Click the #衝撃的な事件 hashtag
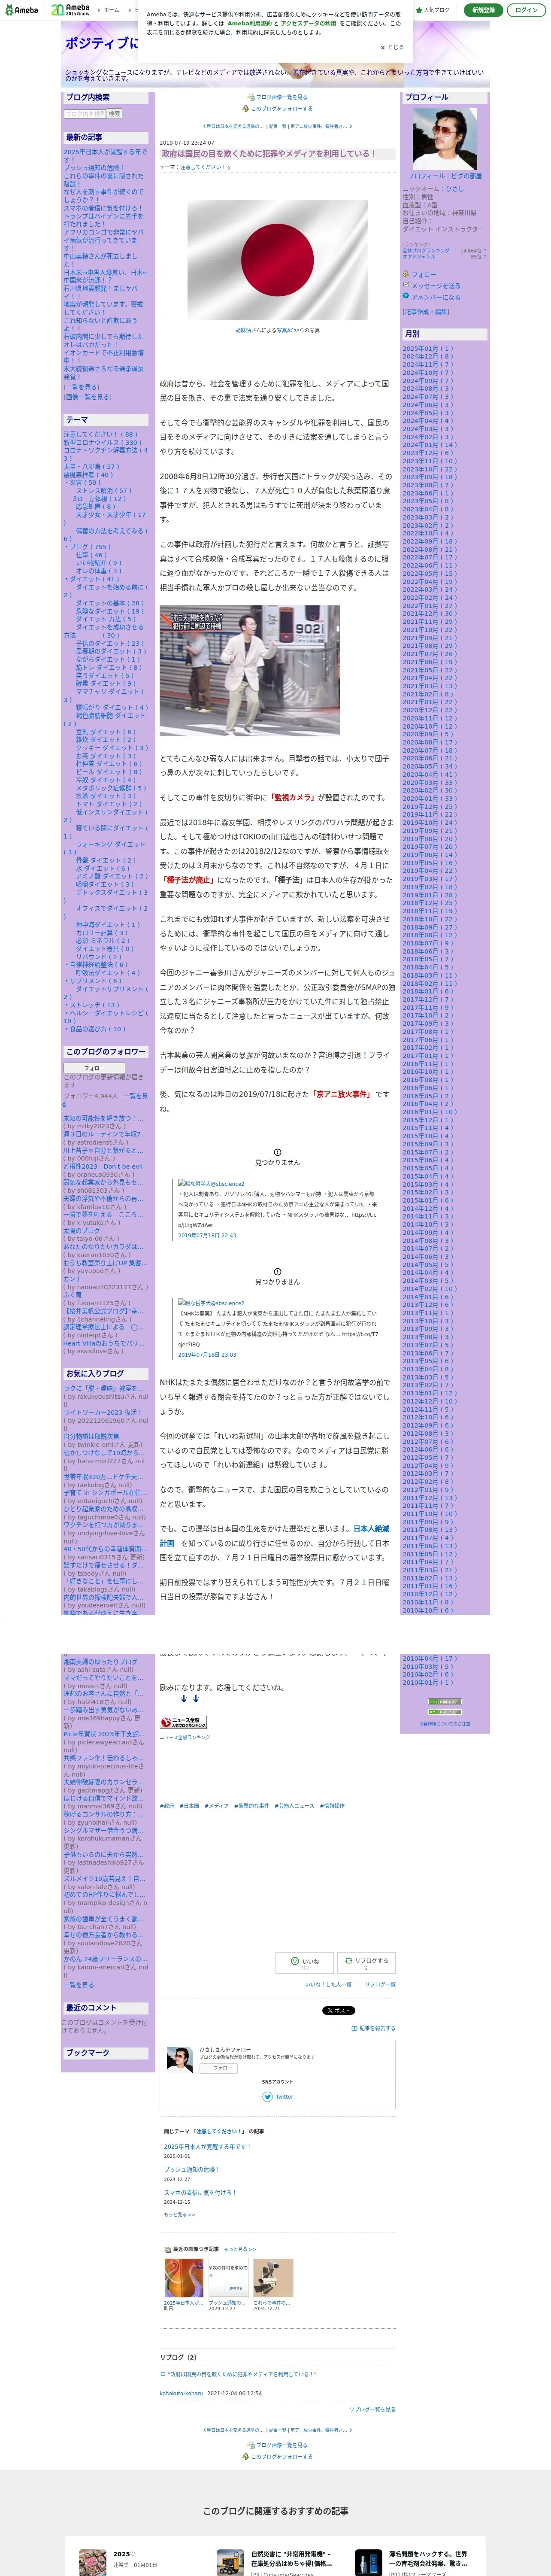Viewport: 551px width, 2576px height. tap(252, 1806)
